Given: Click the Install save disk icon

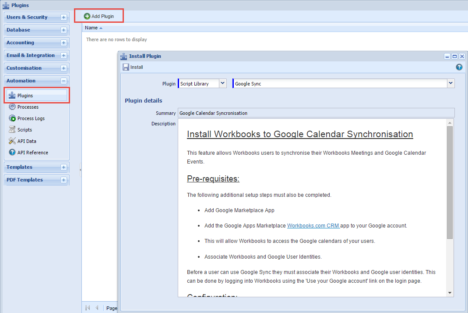Looking at the screenshot, I should tap(126, 67).
